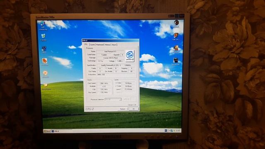Click the Package value Socket 370
The image size is (265, 149).
pyautogui.click(x=111, y=58)
